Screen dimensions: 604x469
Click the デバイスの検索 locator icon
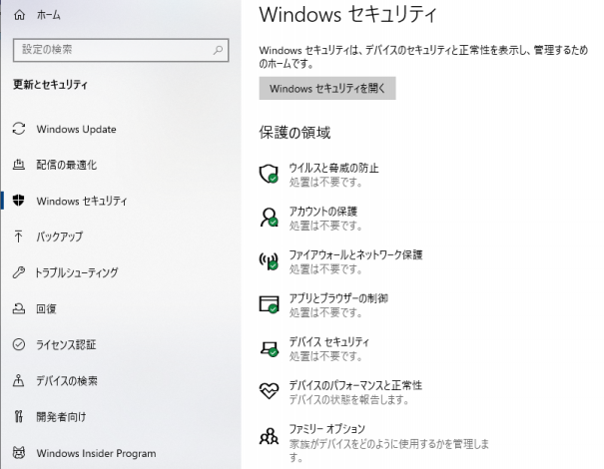point(19,380)
